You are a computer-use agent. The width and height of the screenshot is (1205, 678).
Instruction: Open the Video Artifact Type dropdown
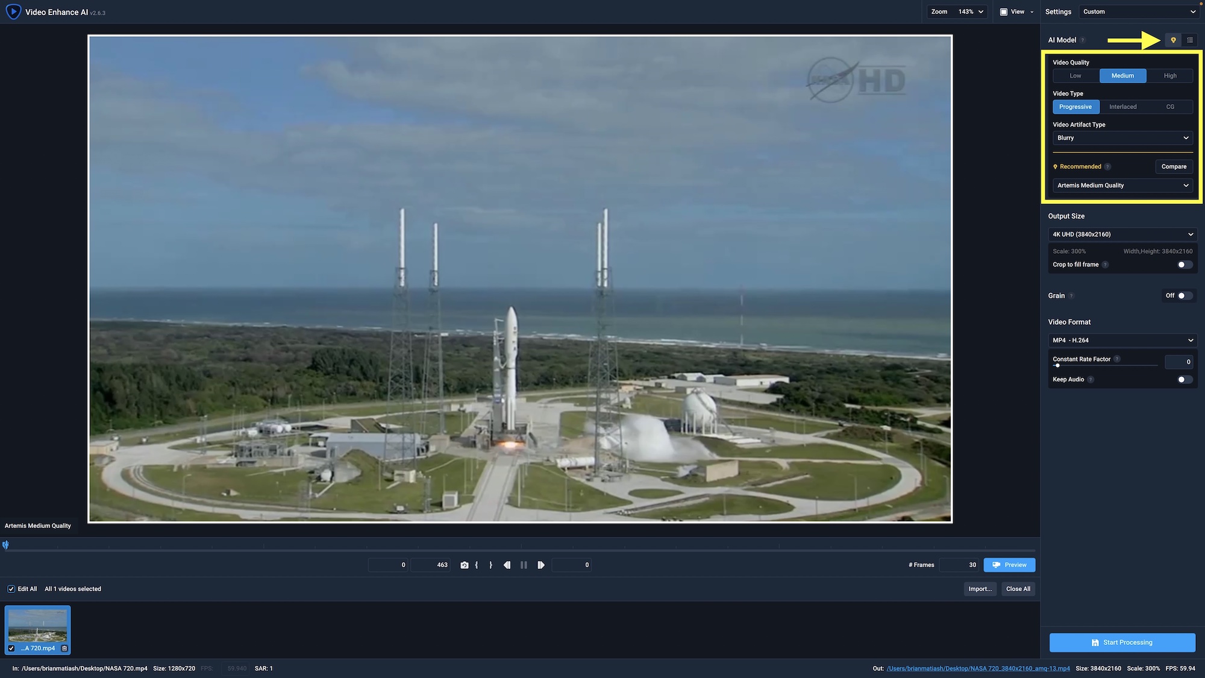pyautogui.click(x=1122, y=138)
